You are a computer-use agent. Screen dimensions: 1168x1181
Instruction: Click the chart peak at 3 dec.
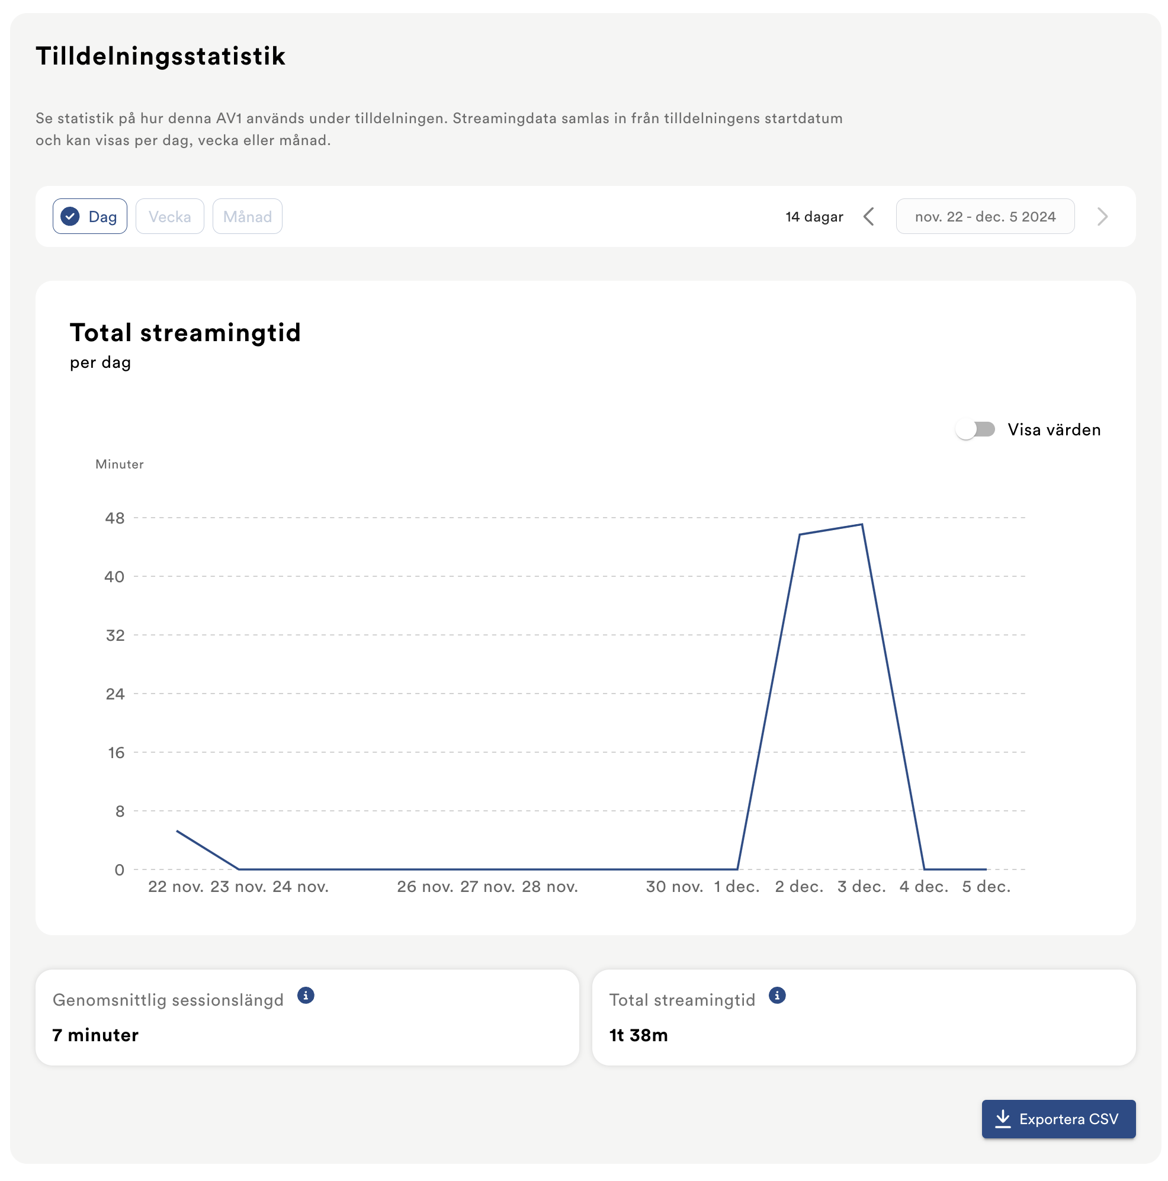point(862,524)
